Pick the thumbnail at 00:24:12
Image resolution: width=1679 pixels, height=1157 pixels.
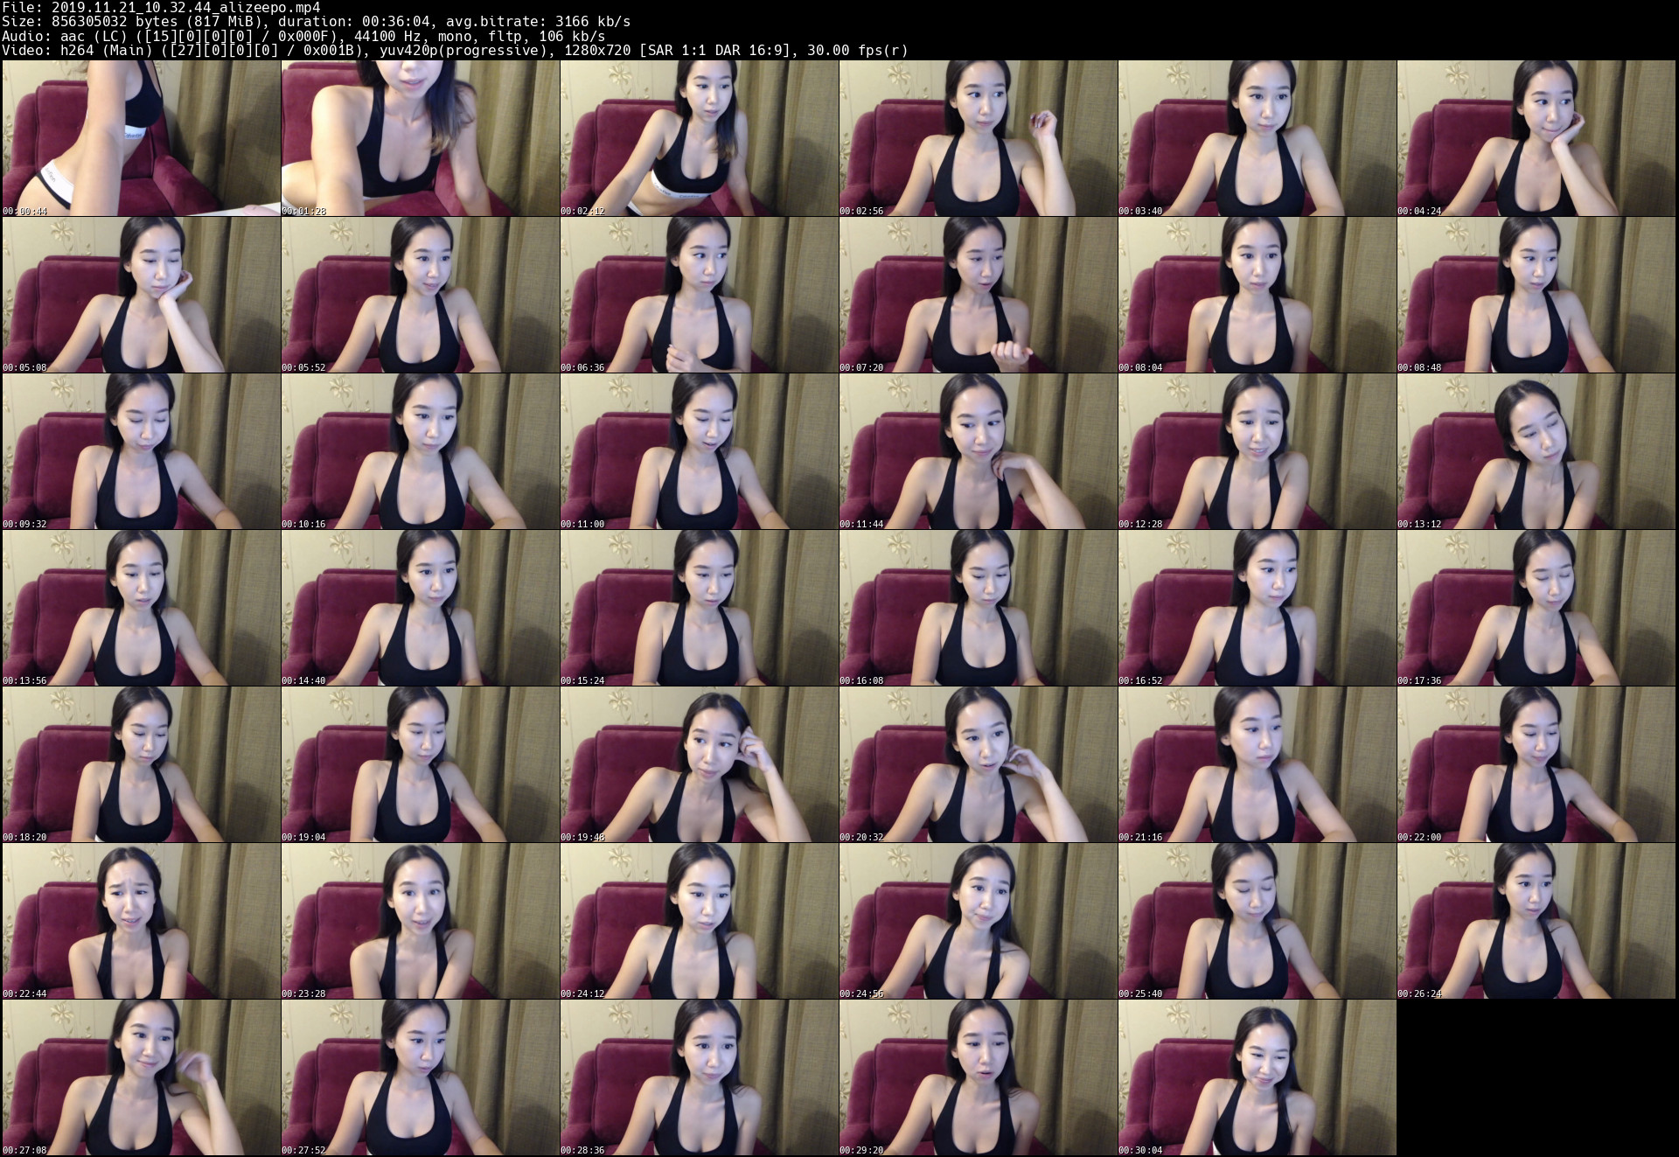[699, 921]
